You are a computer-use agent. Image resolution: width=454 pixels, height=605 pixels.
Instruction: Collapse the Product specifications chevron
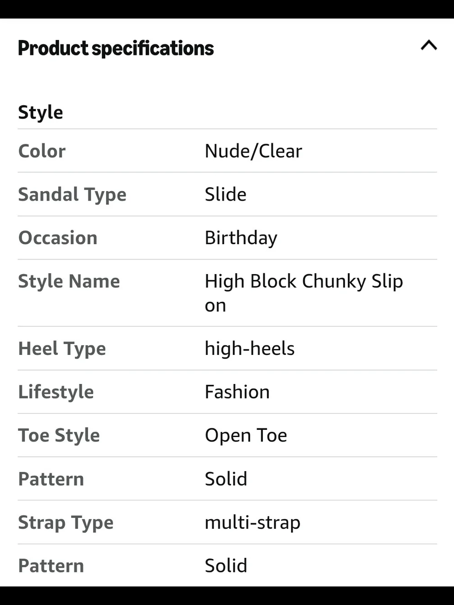coord(429,45)
